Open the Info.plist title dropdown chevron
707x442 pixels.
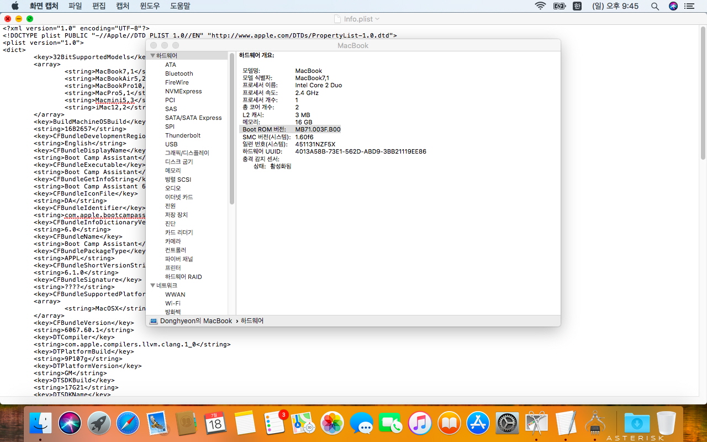(x=377, y=19)
